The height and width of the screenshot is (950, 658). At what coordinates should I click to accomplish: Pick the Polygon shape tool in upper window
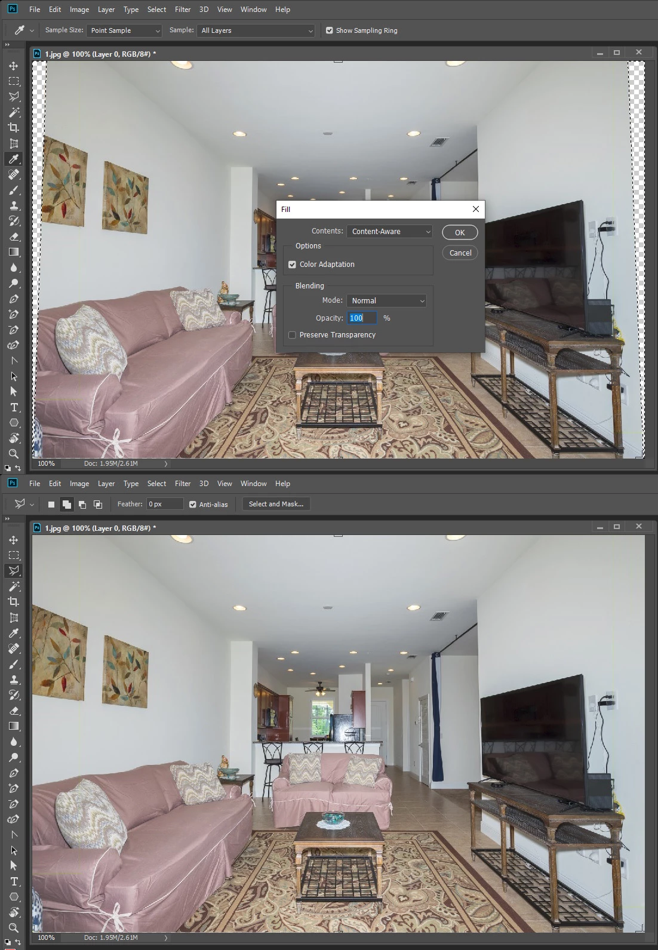(x=14, y=423)
